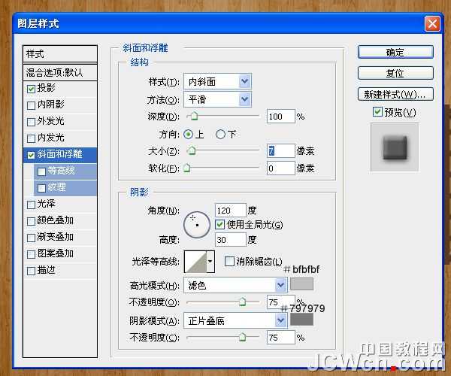Click the 光泽等高线 contour thumbnail
This screenshot has width=451, height=376.
click(195, 262)
